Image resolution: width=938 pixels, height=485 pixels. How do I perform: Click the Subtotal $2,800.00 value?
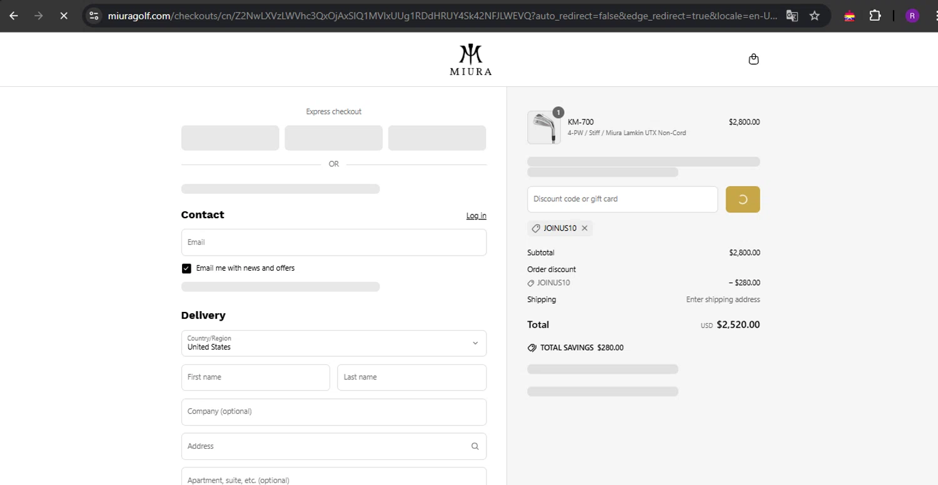pos(744,252)
